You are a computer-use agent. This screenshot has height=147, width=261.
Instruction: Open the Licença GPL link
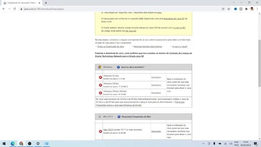point(180,28)
